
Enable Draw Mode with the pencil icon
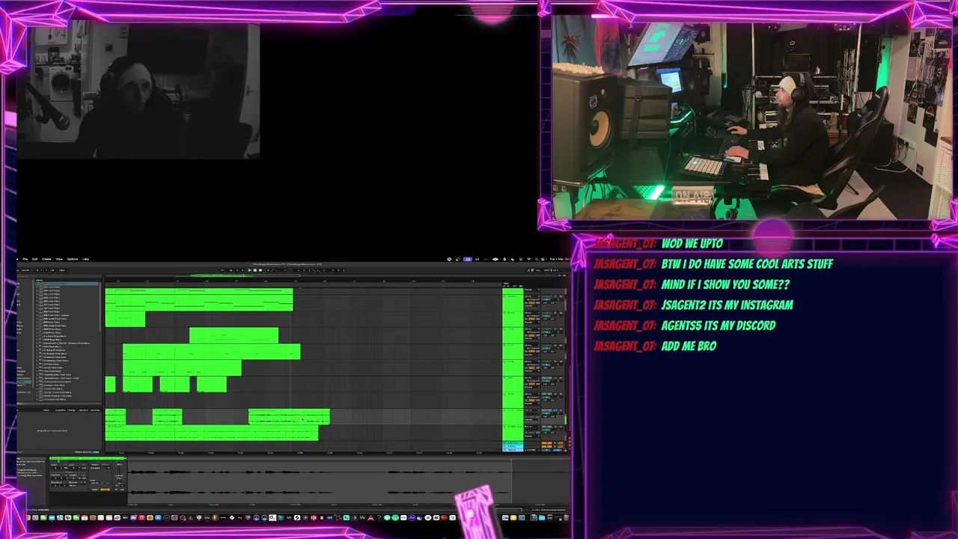pyautogui.click(x=528, y=270)
